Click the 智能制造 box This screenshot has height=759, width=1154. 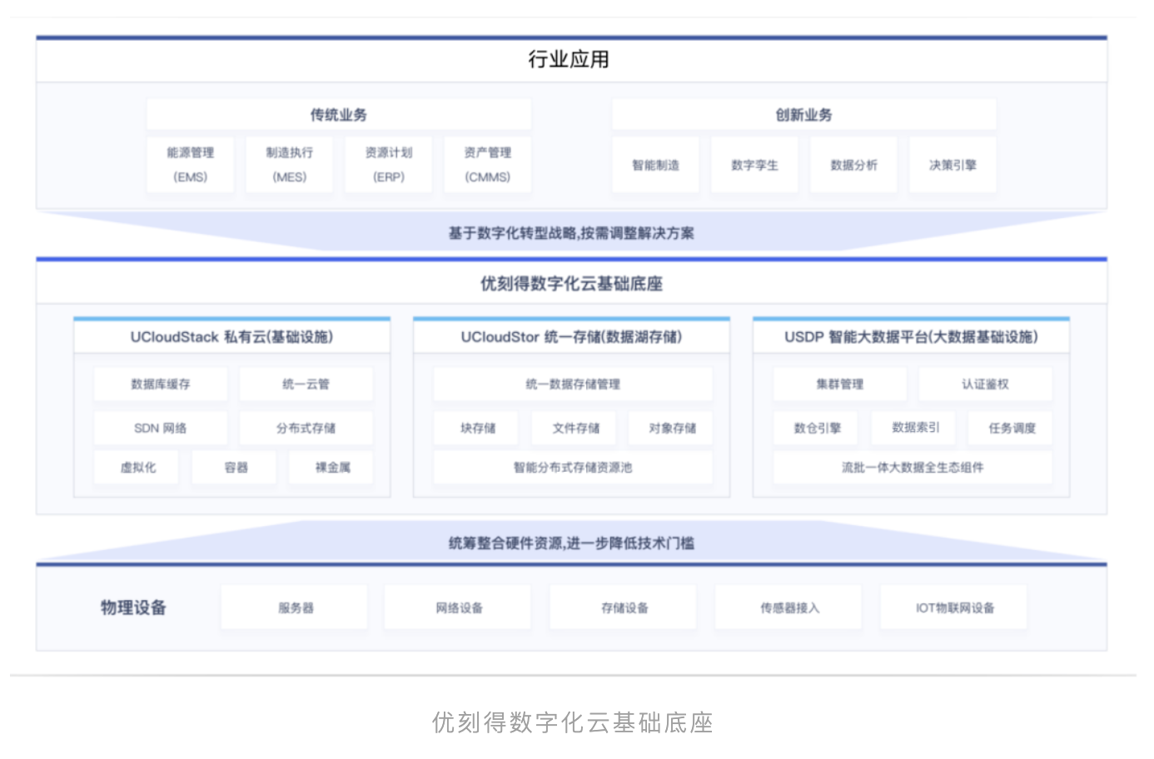(x=655, y=166)
